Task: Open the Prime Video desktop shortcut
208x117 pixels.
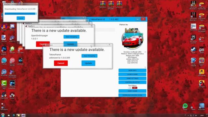Action: coord(201,107)
